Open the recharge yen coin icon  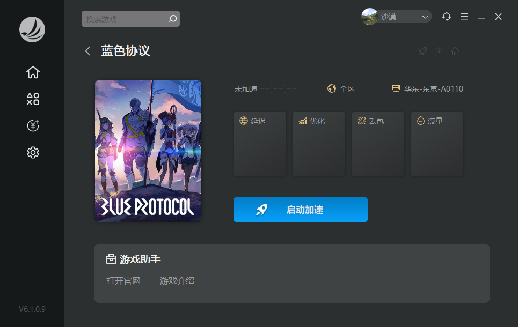[33, 126]
